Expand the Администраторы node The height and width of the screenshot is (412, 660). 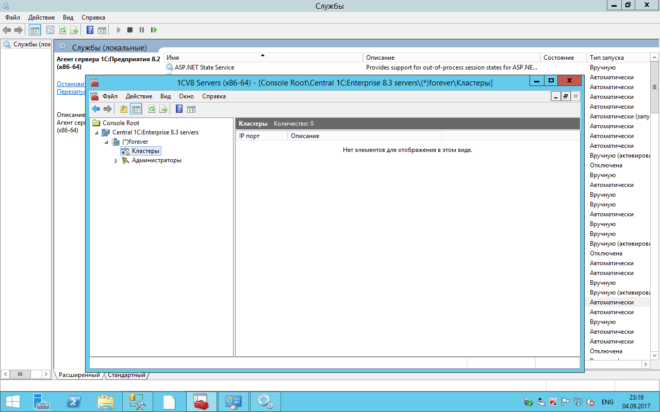coord(116,161)
